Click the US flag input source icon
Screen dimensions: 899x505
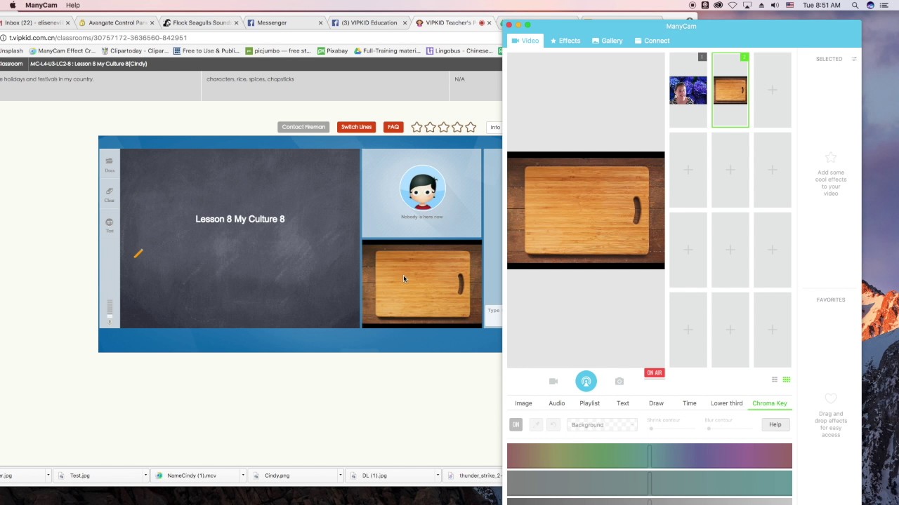point(790,5)
